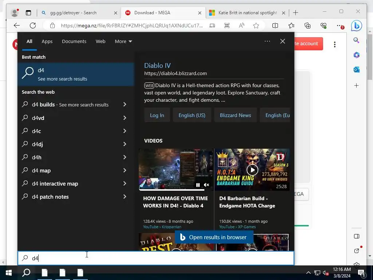Select the d4 best match result

(x=76, y=74)
